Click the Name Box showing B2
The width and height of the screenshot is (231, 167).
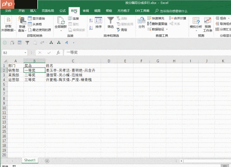pyautogui.click(x=13, y=53)
